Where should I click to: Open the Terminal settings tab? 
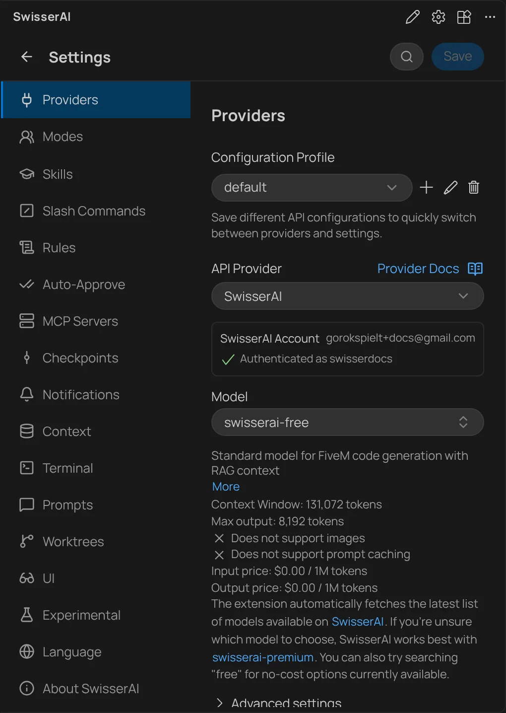[x=96, y=468]
